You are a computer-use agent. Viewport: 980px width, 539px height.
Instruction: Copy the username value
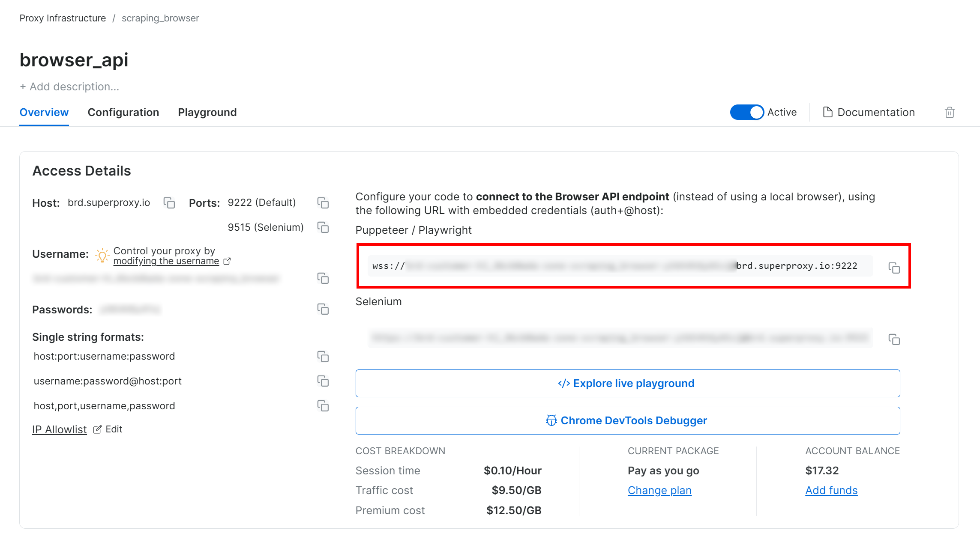pyautogui.click(x=324, y=278)
